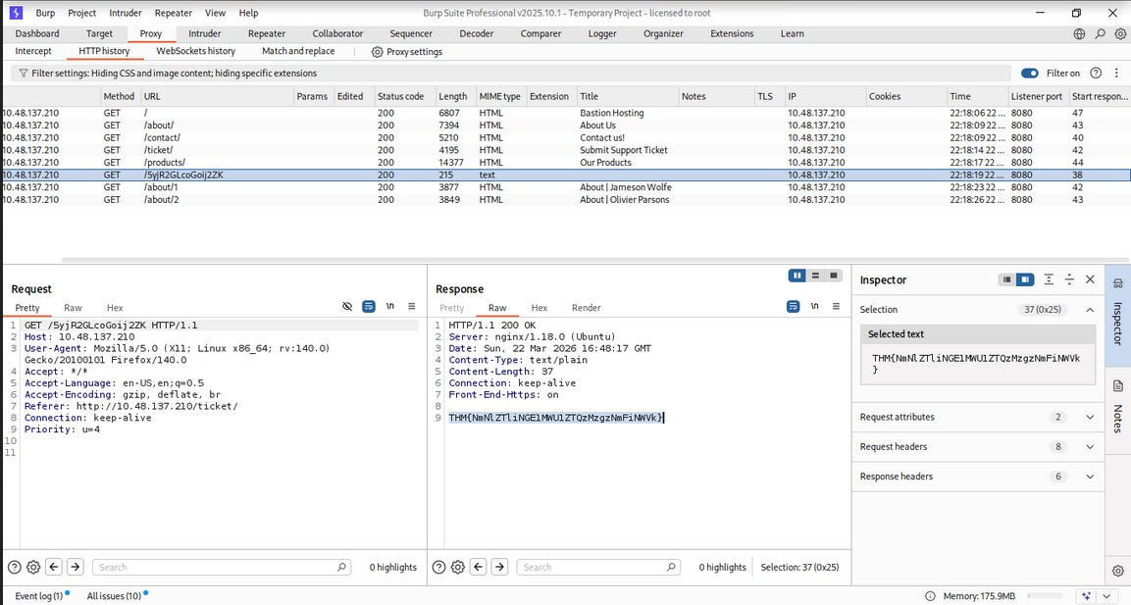This screenshot has height=605, width=1131.
Task: Toggle pretty-print button in Response panel
Action: point(793,307)
